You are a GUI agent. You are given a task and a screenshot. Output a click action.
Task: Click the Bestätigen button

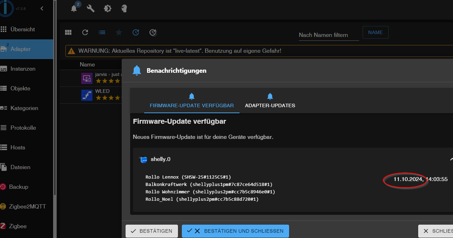tap(151, 231)
